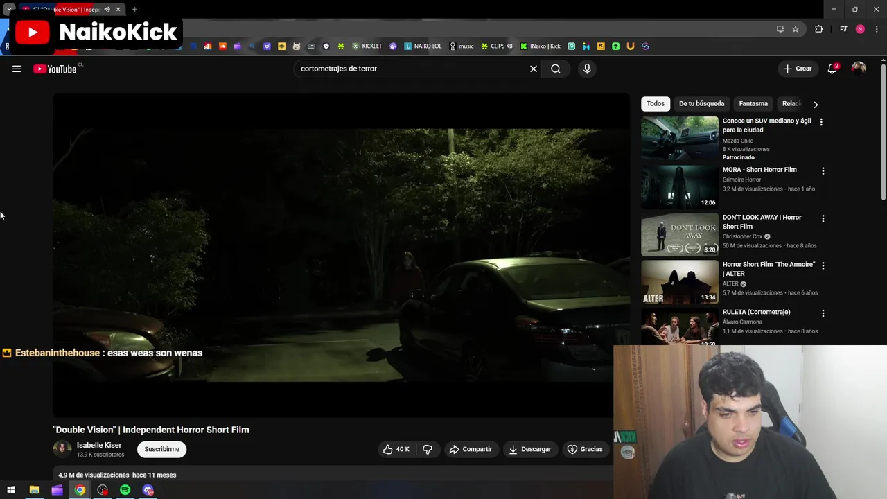The image size is (887, 499).
Task: Clear the search box with the X
Action: coord(534,69)
